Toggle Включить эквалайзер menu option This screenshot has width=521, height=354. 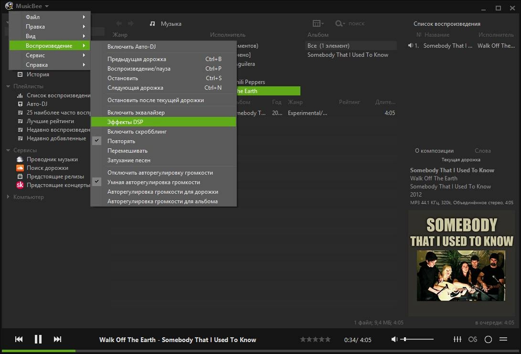(x=163, y=113)
